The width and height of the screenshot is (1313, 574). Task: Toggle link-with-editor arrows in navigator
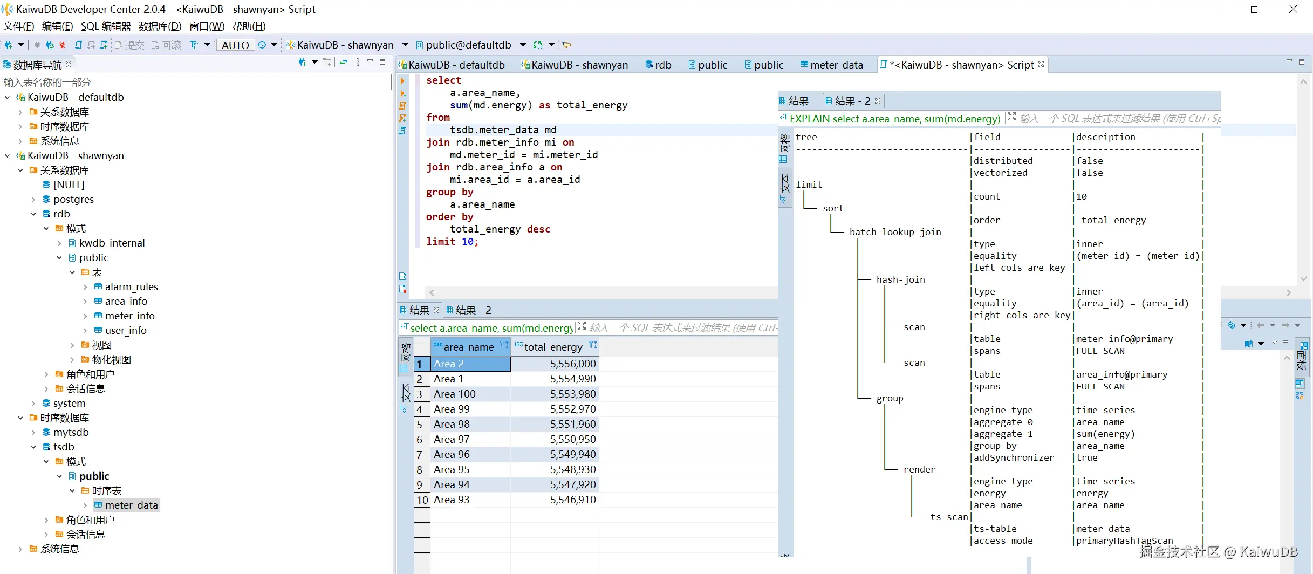coord(344,63)
